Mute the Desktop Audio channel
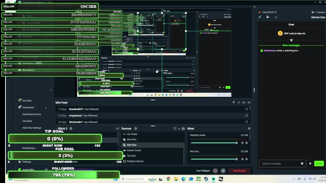326x183 pixels. coord(242,143)
